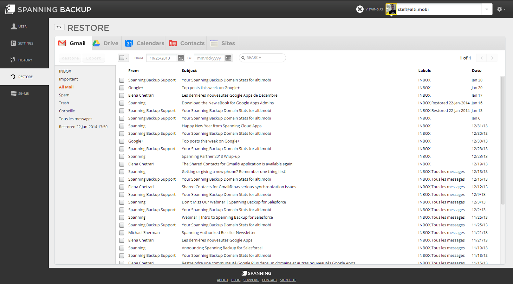Select the Corbeille label
Image resolution: width=513 pixels, height=284 pixels.
[x=67, y=111]
